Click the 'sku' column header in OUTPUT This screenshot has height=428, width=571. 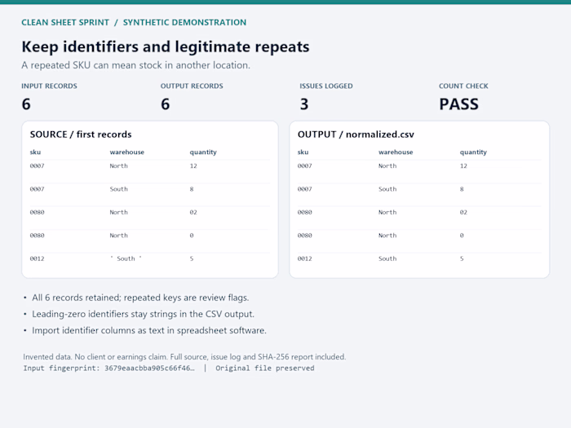click(303, 152)
